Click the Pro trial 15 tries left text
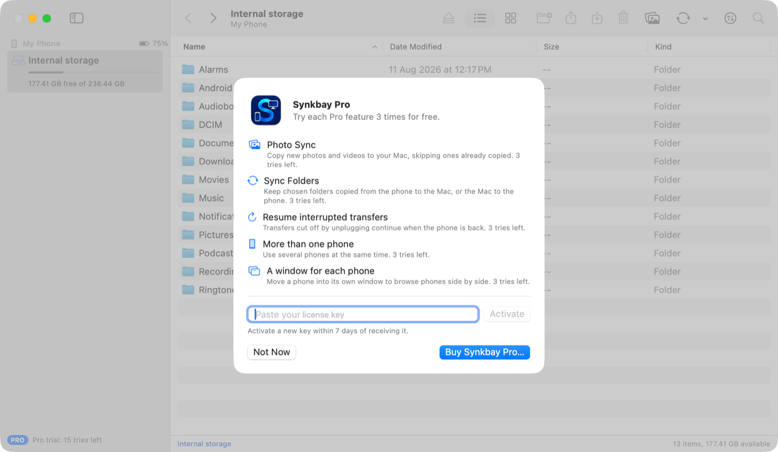This screenshot has width=778, height=452. click(67, 440)
